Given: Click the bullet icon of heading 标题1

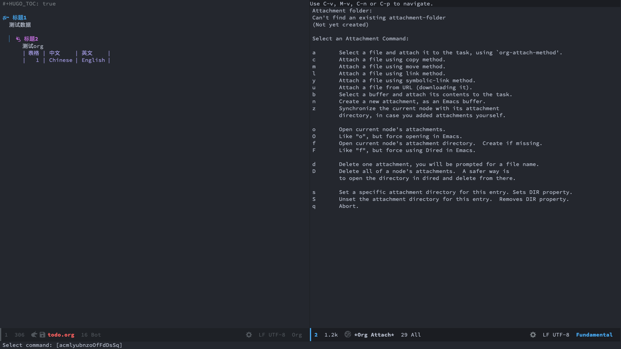Looking at the screenshot, I should tap(6, 18).
